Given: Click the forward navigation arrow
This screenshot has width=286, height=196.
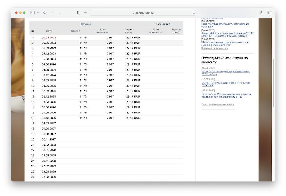Looking at the screenshot, I should [59, 13].
